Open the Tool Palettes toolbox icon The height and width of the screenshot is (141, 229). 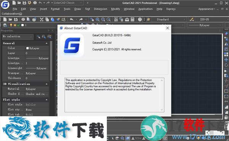click(x=127, y=19)
